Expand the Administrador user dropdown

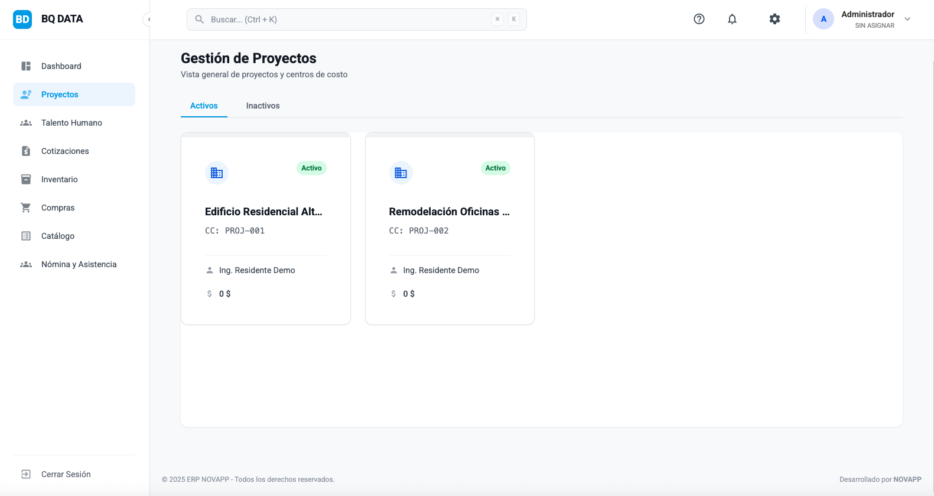(907, 19)
